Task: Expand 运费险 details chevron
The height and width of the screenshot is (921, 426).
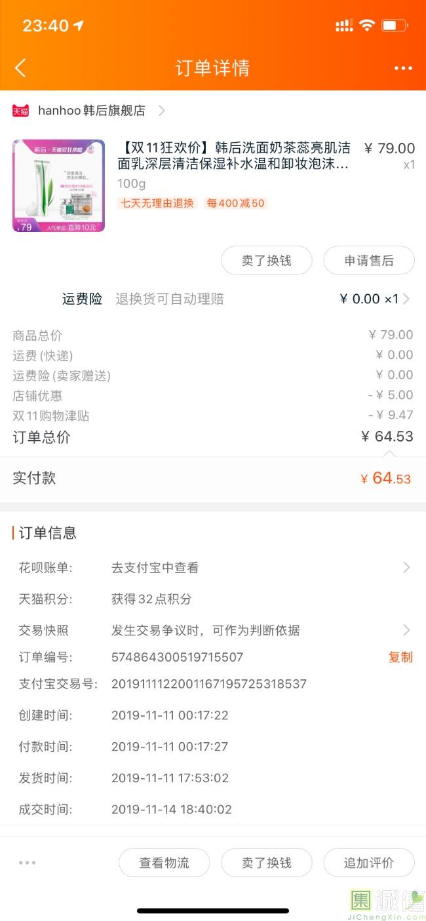Action: [406, 299]
